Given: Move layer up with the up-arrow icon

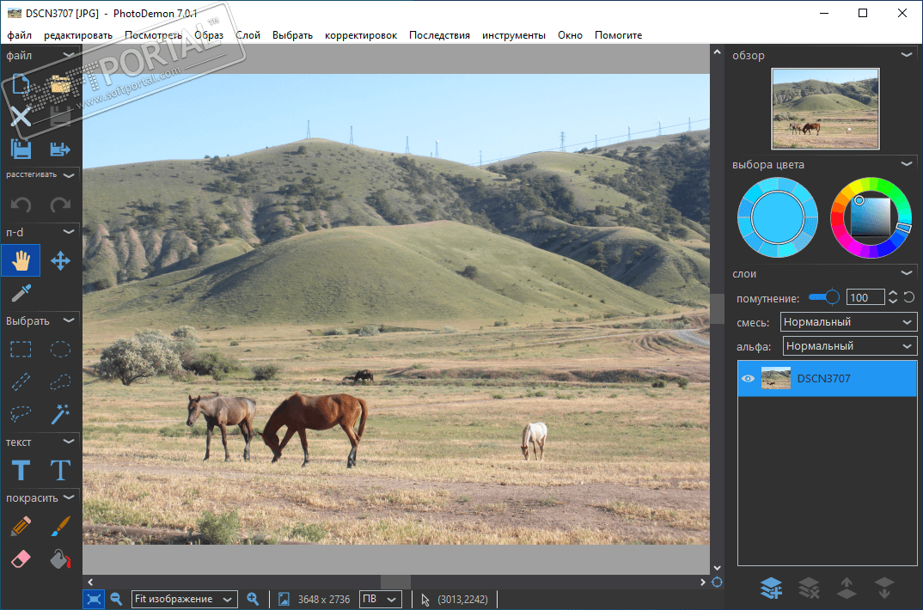Looking at the screenshot, I should point(847,588).
